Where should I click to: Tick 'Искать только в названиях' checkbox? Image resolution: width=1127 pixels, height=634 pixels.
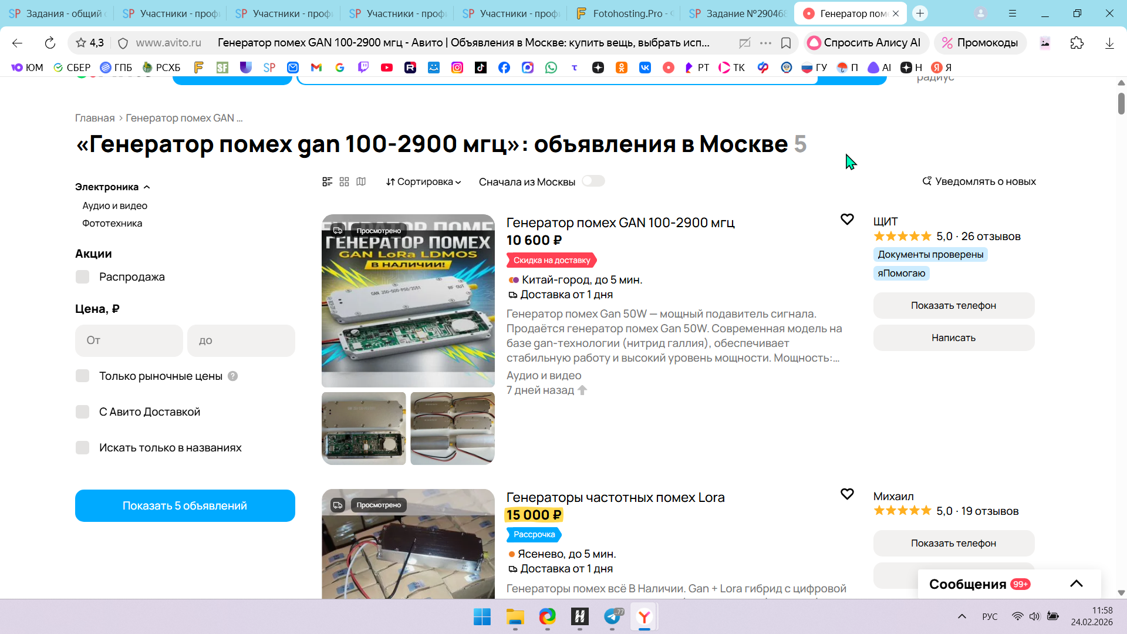[x=83, y=448]
